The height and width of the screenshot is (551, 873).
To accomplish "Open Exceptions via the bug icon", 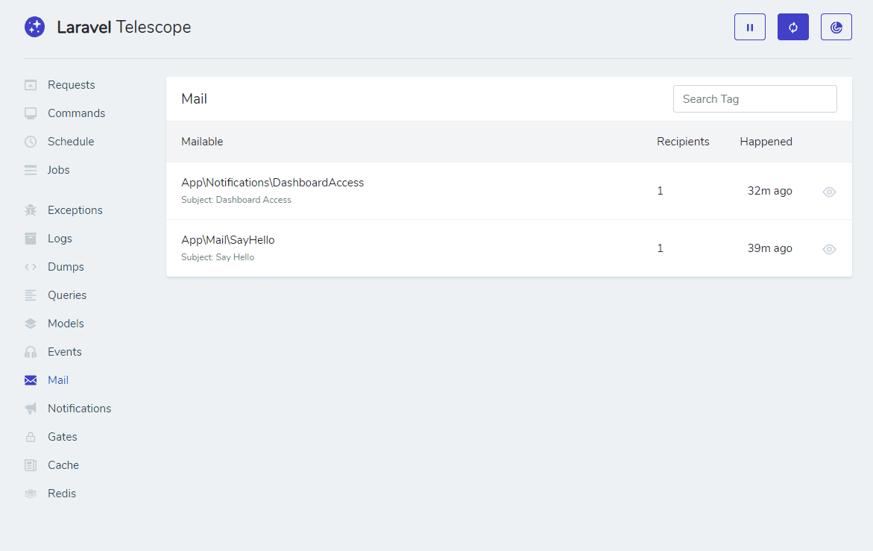I will 30,210.
